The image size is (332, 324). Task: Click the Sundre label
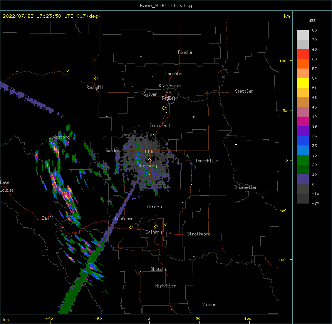point(112,150)
